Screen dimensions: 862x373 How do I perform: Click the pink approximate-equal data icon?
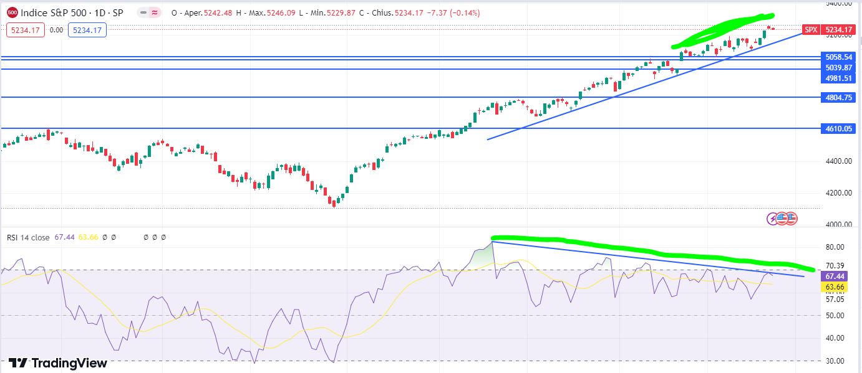(155, 12)
